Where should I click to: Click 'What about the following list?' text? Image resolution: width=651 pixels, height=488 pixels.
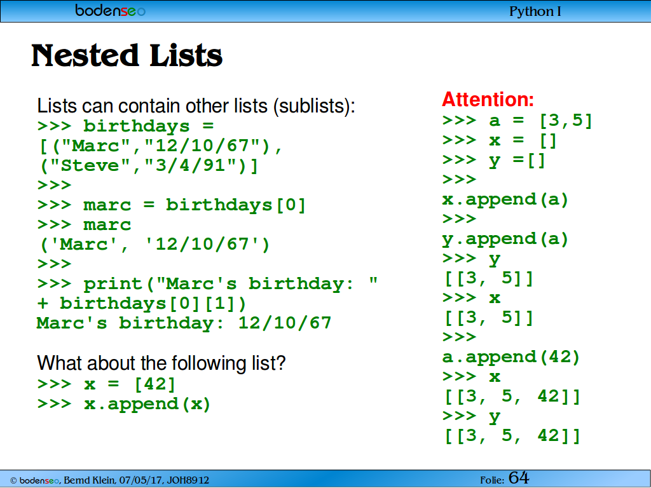[x=161, y=363]
